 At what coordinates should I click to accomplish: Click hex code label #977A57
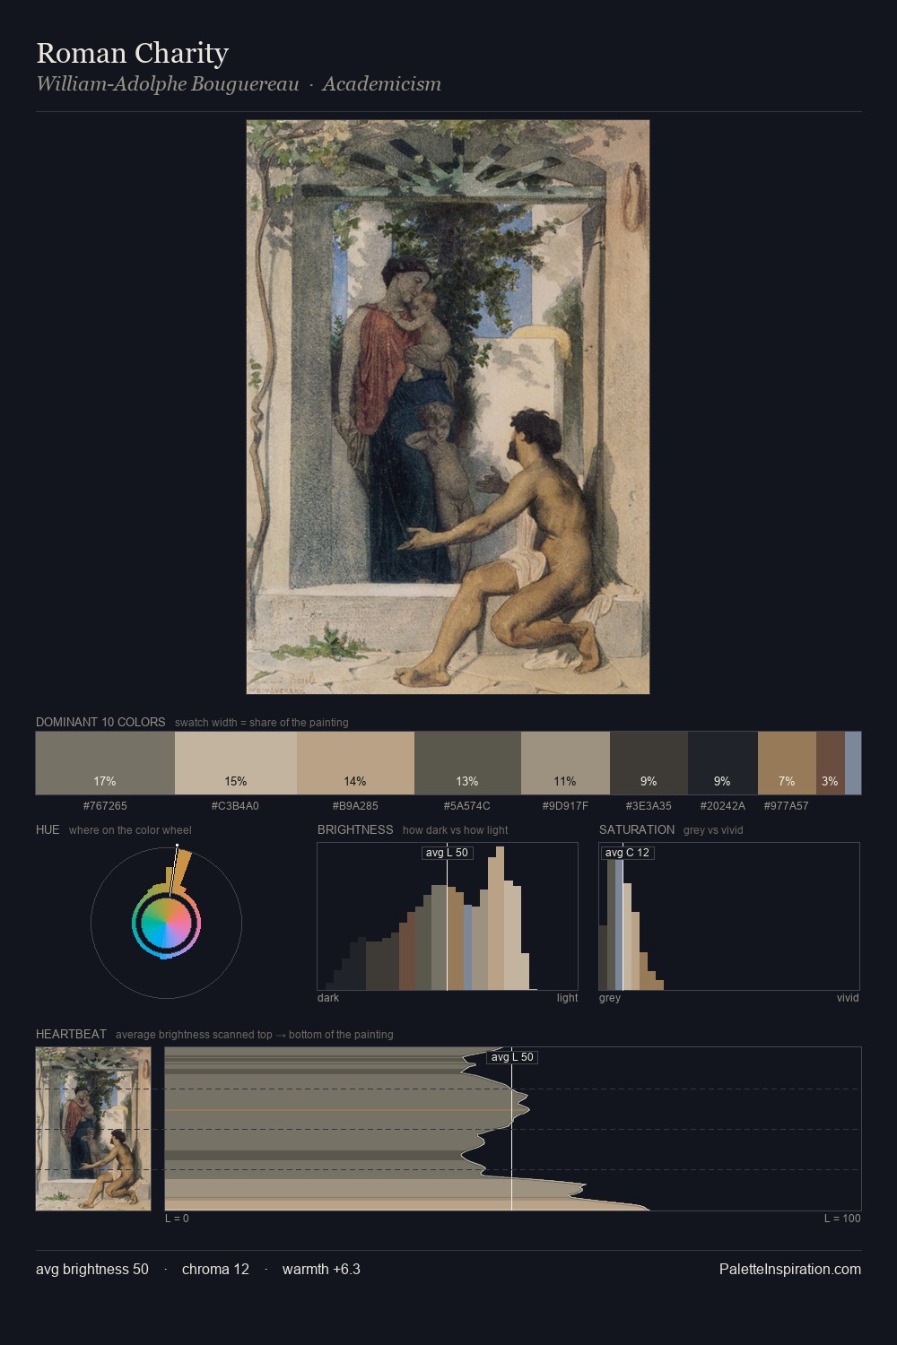787,806
